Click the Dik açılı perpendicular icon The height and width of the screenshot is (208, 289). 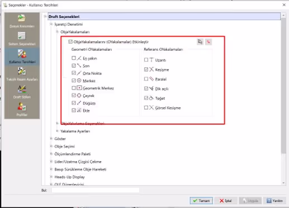pyautogui.click(x=151, y=88)
